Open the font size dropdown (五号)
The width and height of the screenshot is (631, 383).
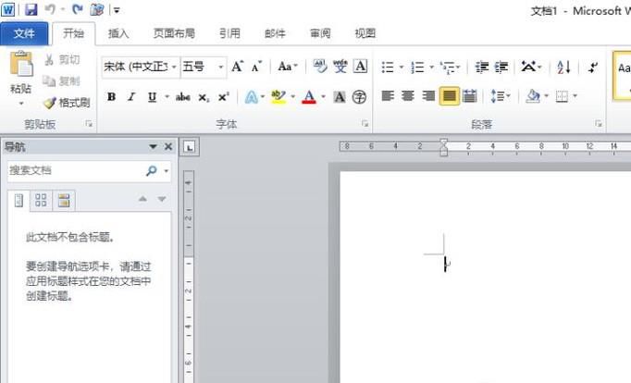point(221,67)
